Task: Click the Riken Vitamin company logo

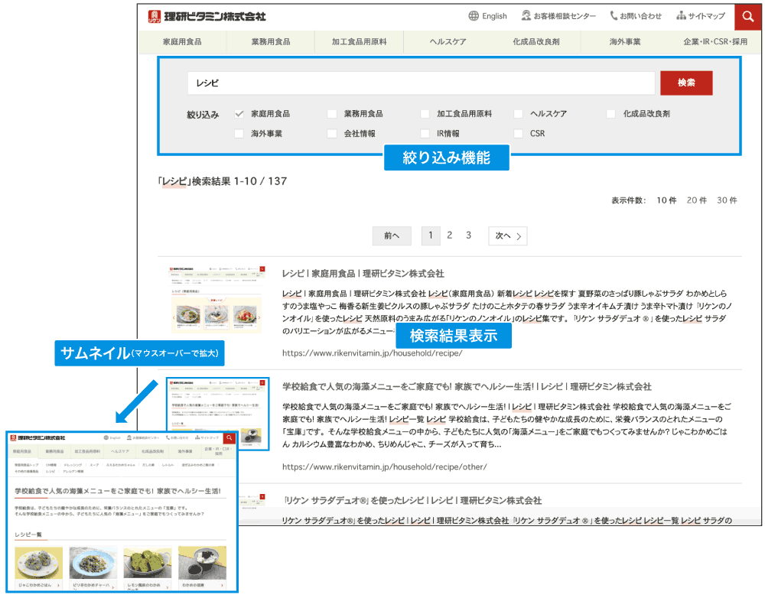Action: pyautogui.click(x=207, y=17)
